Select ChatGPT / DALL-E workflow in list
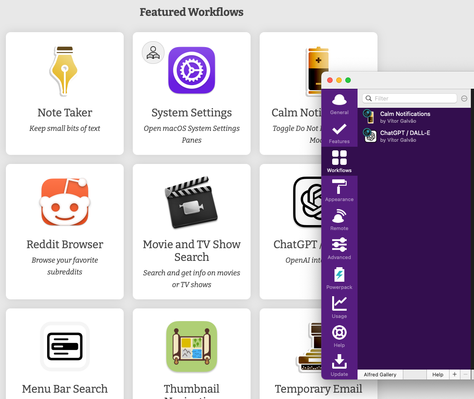 tap(405, 136)
